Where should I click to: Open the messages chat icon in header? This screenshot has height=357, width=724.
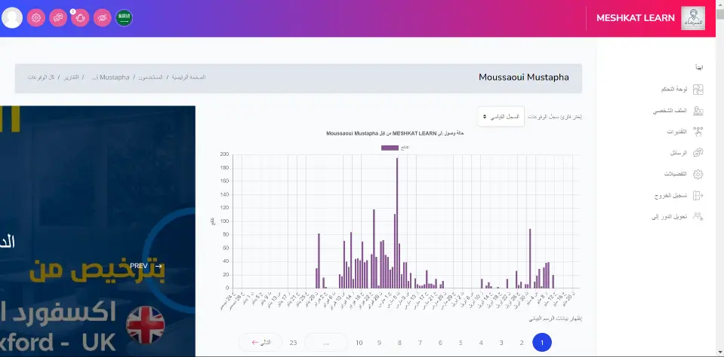(x=58, y=17)
